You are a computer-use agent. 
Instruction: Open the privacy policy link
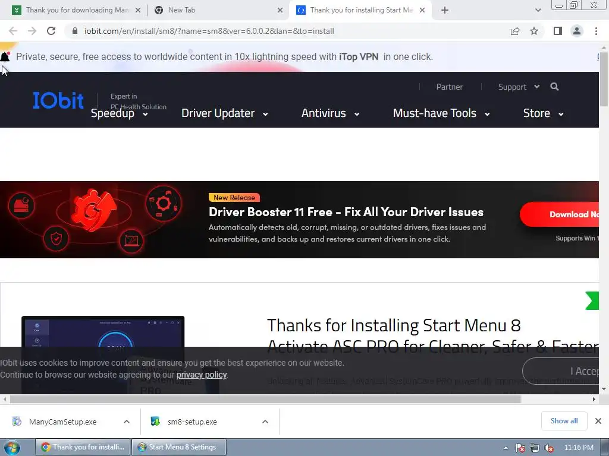pos(202,375)
